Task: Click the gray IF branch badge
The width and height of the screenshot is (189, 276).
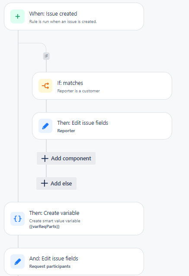Action: [x=46, y=56]
